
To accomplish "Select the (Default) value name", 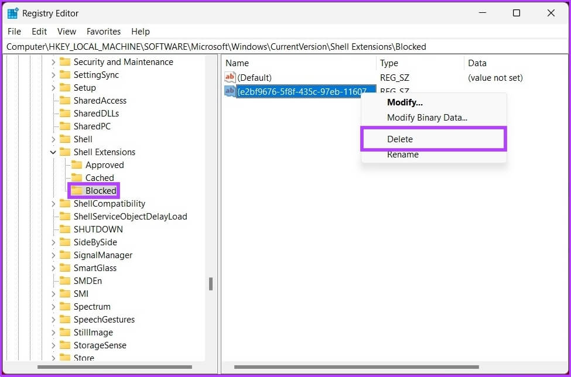I will pos(254,77).
